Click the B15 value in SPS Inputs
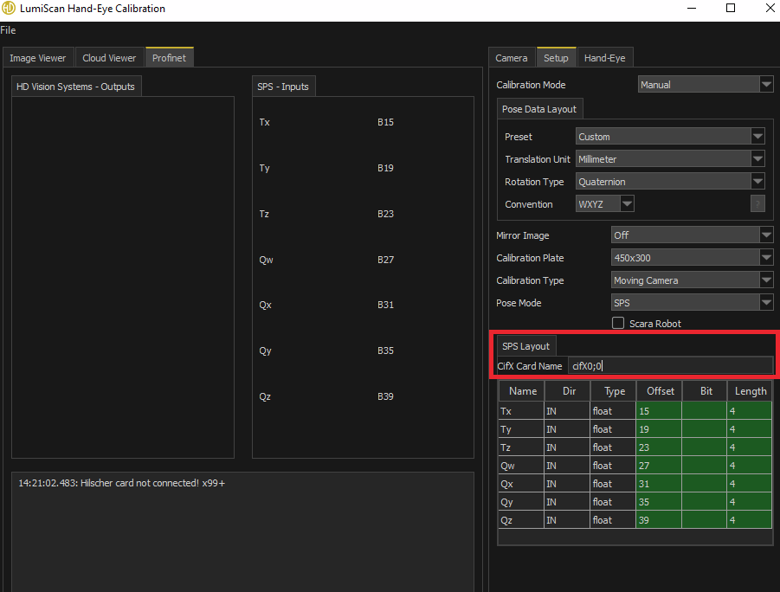This screenshot has height=592, width=780. pos(385,122)
